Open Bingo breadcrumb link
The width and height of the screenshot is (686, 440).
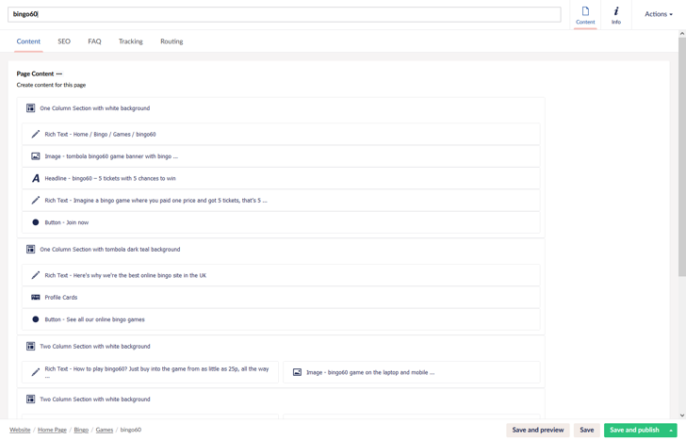tap(81, 430)
